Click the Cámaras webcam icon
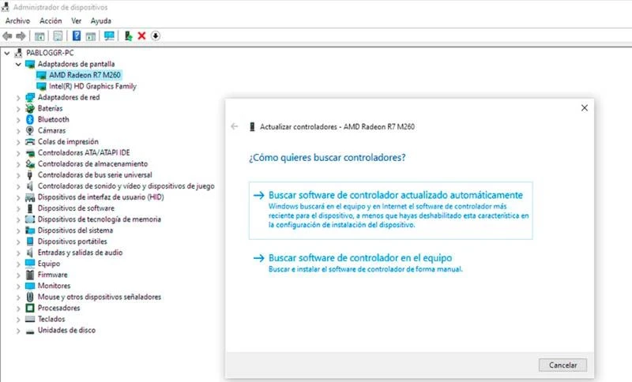632x382 pixels. tap(30, 130)
